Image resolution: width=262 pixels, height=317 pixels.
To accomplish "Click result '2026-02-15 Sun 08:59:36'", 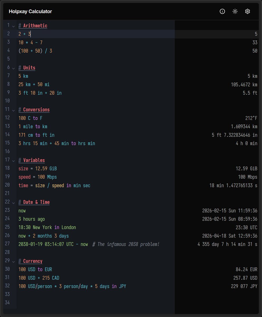I will click(x=230, y=219).
